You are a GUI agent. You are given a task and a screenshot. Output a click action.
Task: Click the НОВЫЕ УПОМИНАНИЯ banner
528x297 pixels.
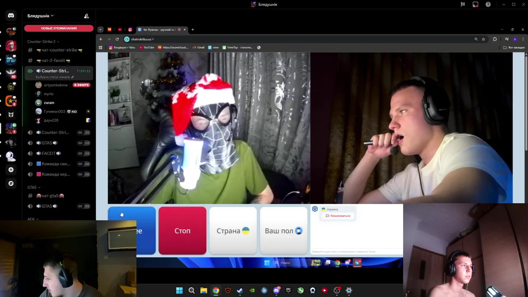pos(59,28)
